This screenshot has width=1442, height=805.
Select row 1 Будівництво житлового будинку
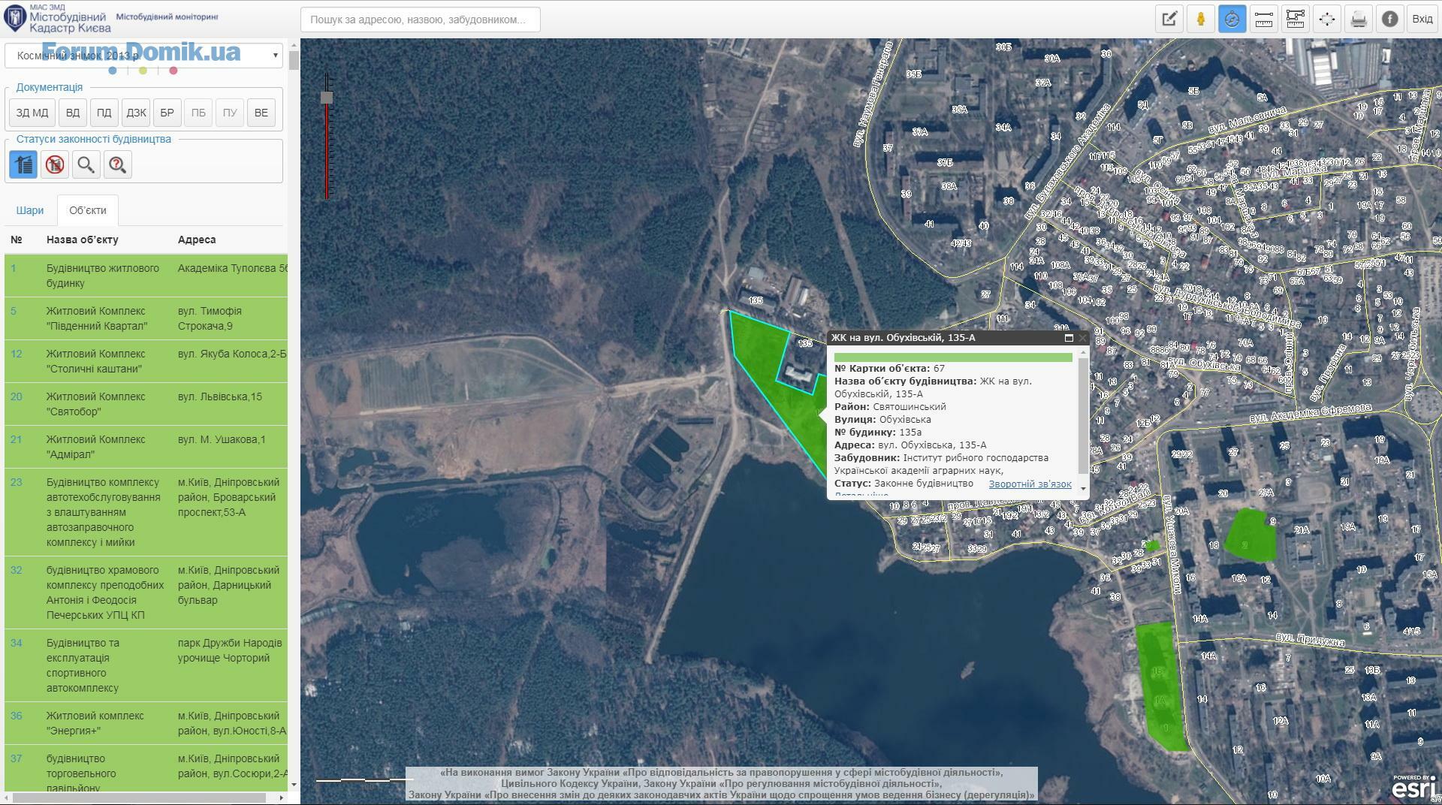point(146,276)
